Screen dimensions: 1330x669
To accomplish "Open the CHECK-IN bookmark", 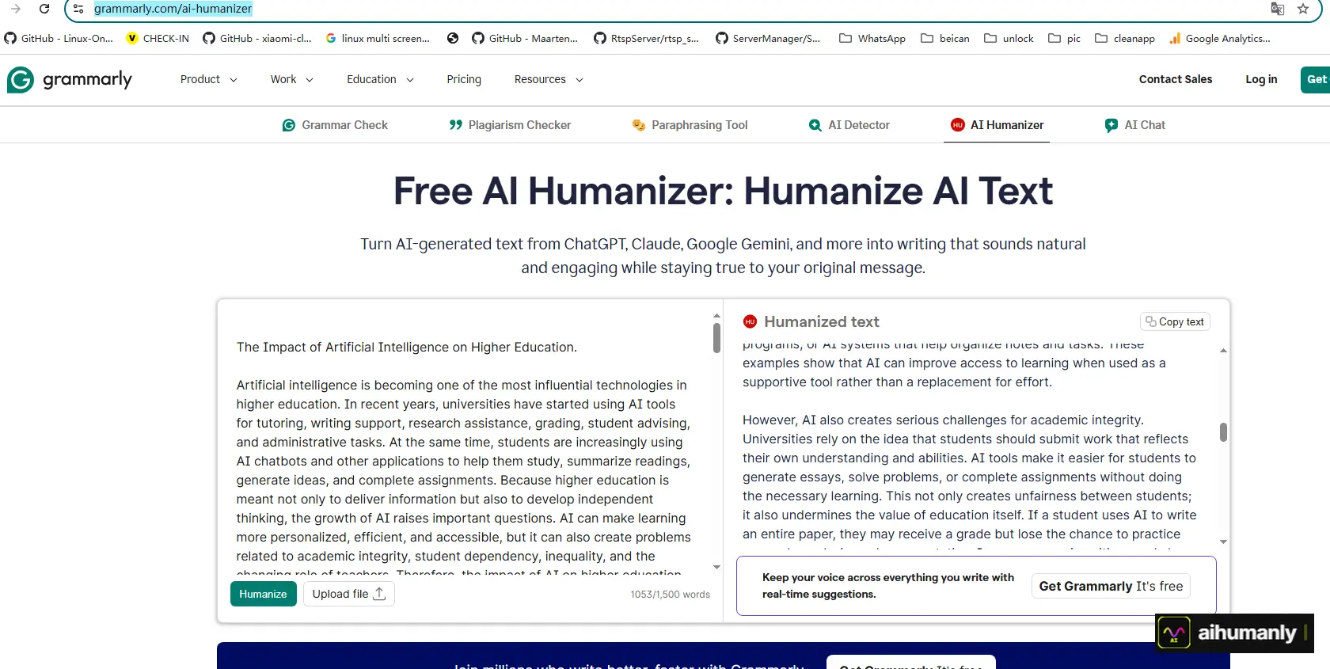I will (158, 38).
